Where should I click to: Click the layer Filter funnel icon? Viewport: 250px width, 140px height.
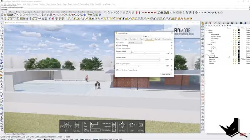tap(222, 25)
